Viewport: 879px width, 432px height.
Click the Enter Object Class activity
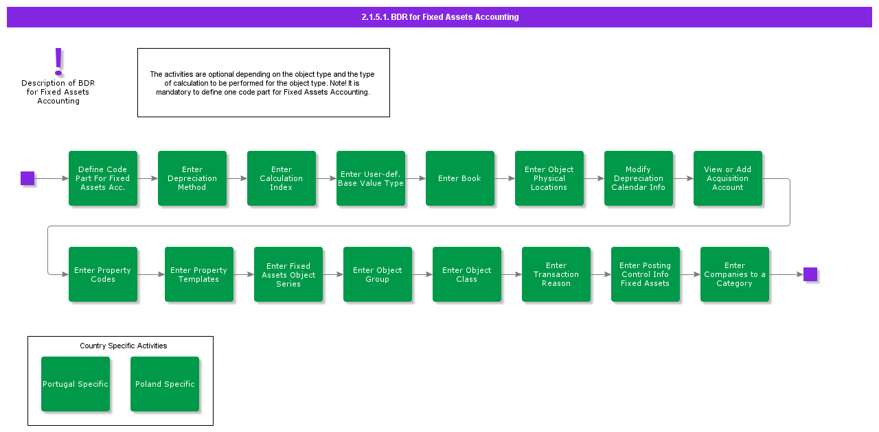tap(467, 274)
